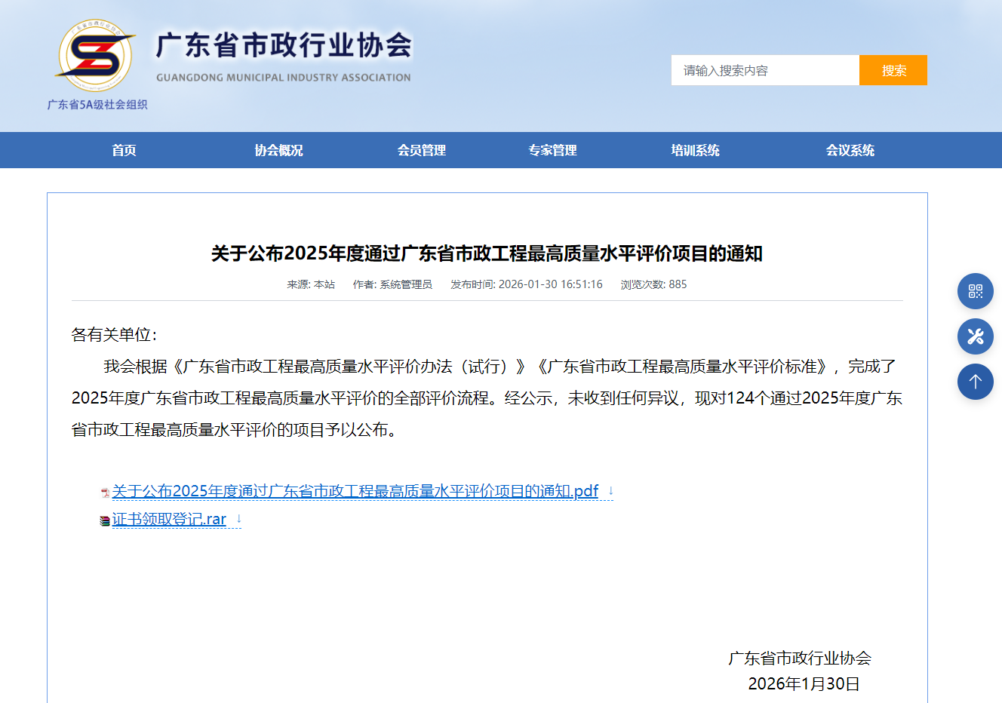Click the wrench tools floating button

pos(975,336)
